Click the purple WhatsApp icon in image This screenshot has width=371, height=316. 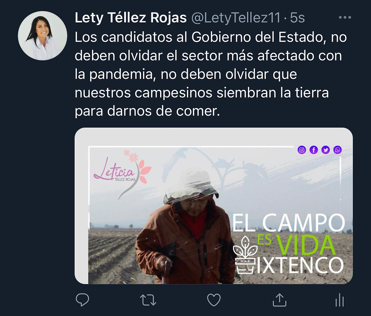pos(337,150)
